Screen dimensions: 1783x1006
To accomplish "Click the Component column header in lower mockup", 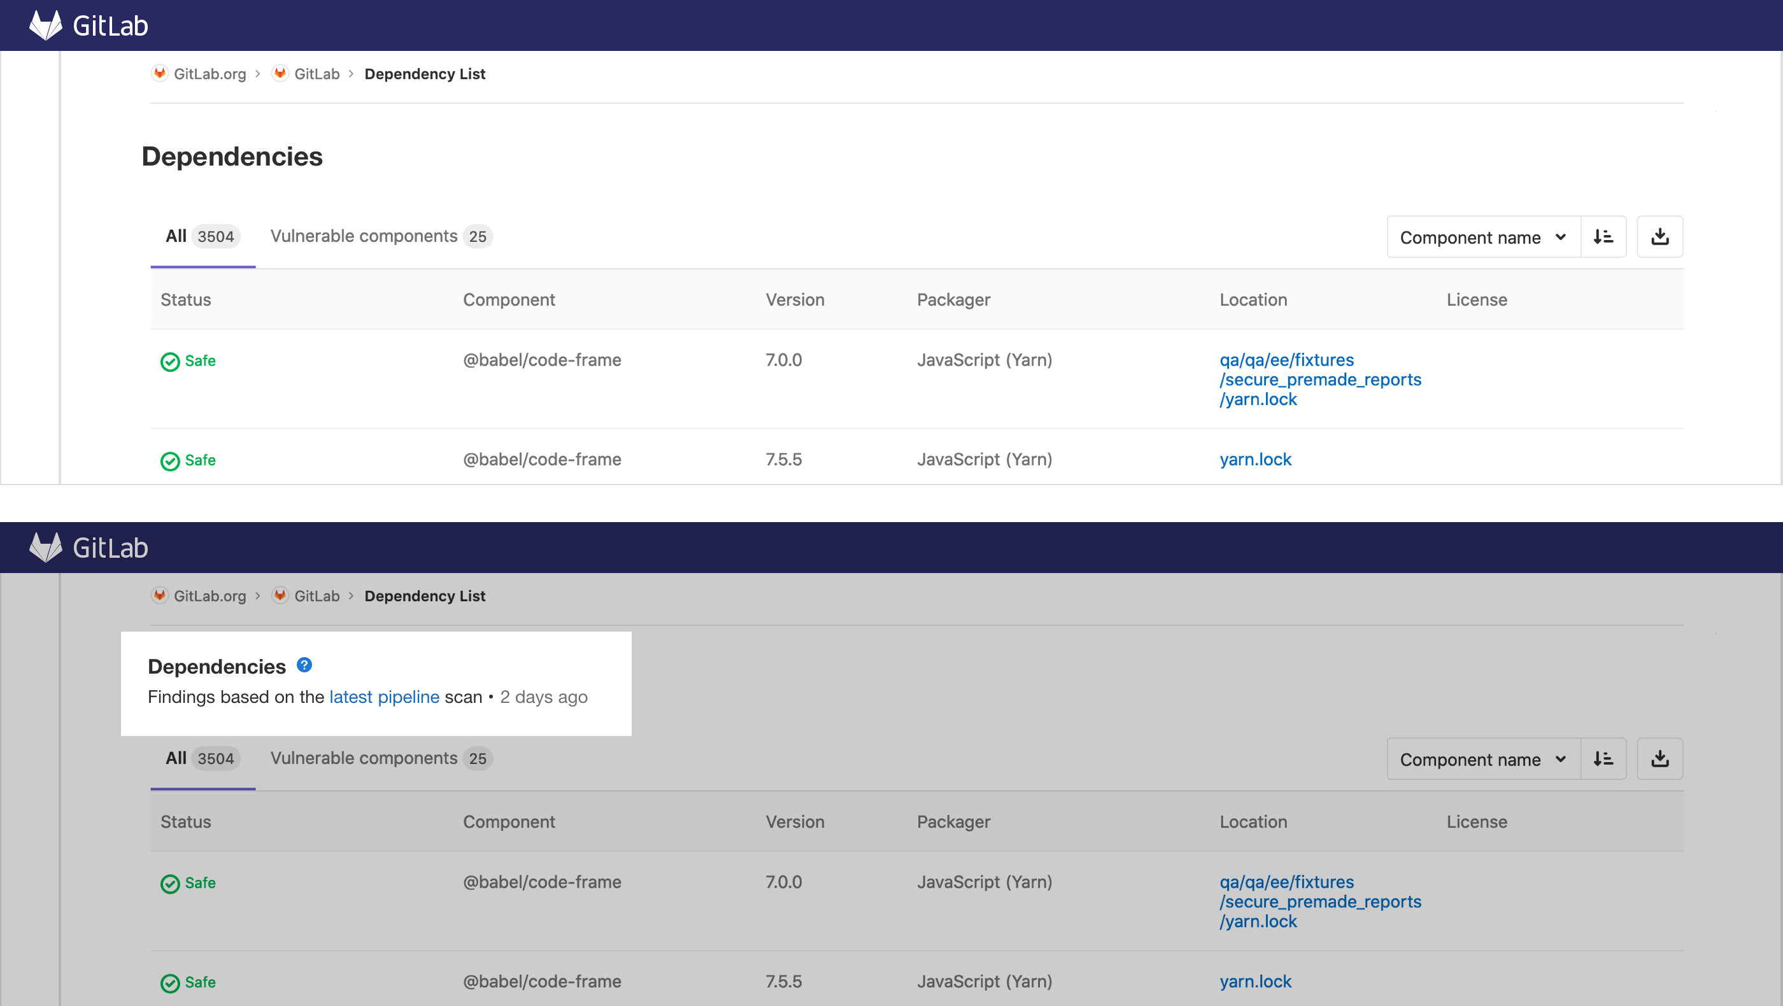I will (x=509, y=821).
